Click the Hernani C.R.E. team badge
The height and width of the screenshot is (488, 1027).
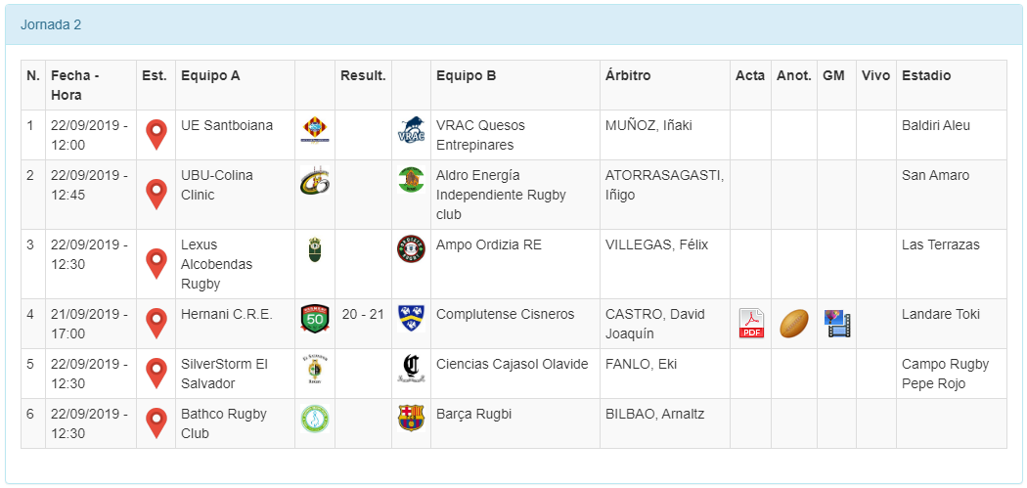point(315,319)
